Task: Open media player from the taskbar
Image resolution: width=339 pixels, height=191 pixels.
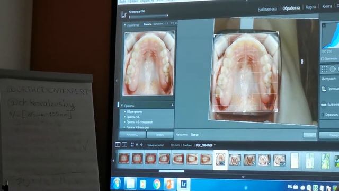Action: [x=142, y=184]
